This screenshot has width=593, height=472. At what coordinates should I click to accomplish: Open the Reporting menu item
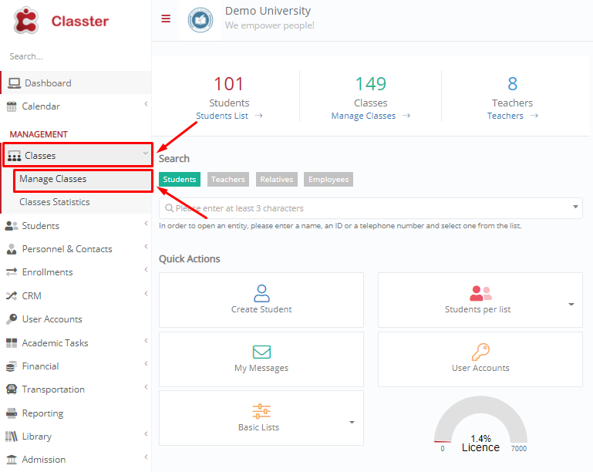(x=76, y=413)
